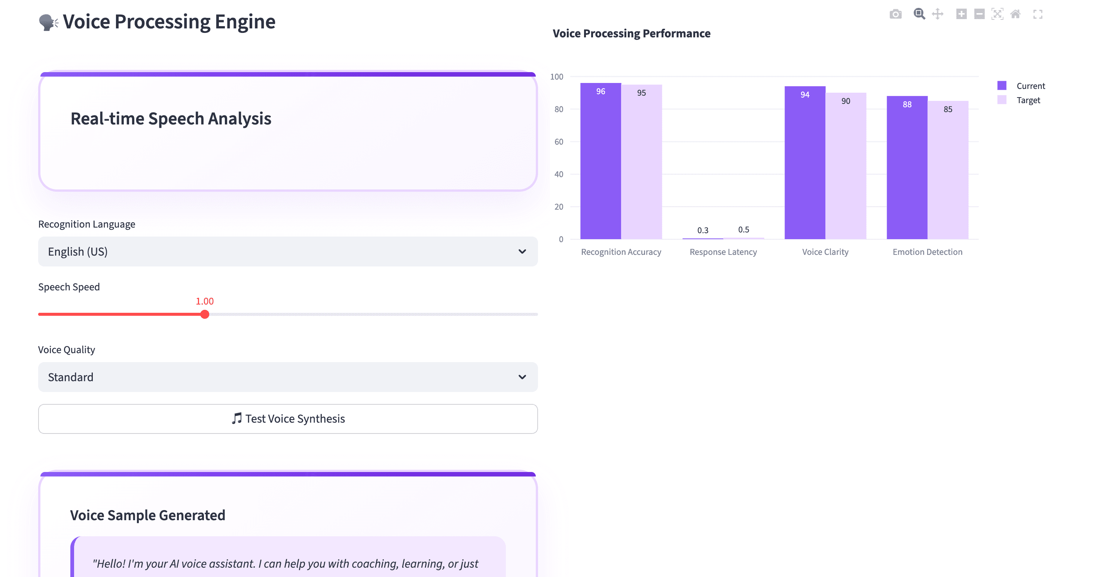Screen dimensions: 1103x577
Task: Activate the Pan arrows tool
Action: 938,14
